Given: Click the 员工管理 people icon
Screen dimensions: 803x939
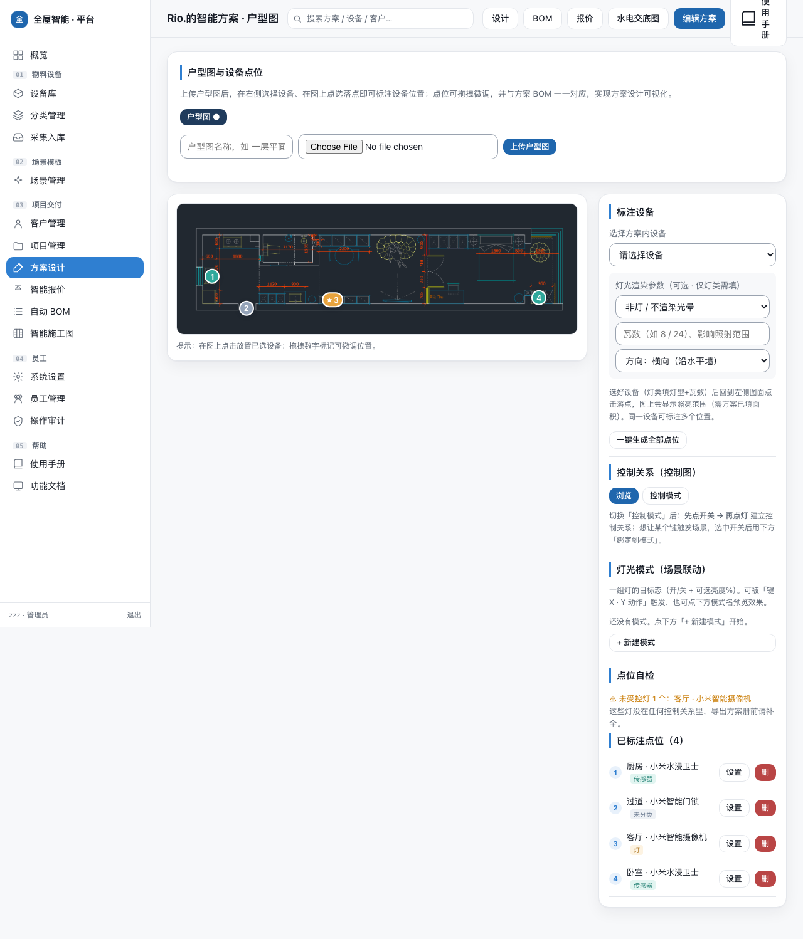Looking at the screenshot, I should coord(18,399).
